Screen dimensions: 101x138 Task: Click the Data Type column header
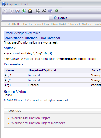coord(96,70)
